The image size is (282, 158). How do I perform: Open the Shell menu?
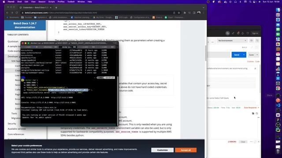point(19,2)
